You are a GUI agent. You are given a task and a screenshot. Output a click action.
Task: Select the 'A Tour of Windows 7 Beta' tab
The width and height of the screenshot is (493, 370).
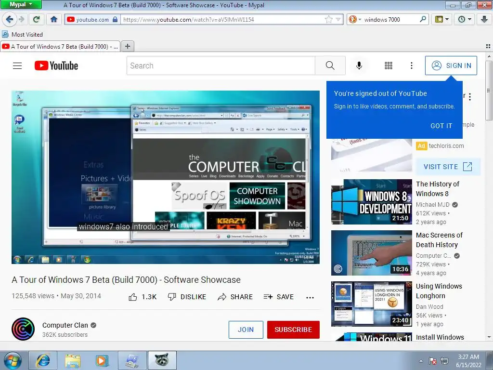tap(60, 47)
